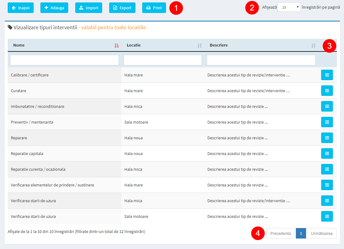Select Verificarea elementelor de prindere / sustinere cell
Screen dimensions: 344x249
pos(64,185)
